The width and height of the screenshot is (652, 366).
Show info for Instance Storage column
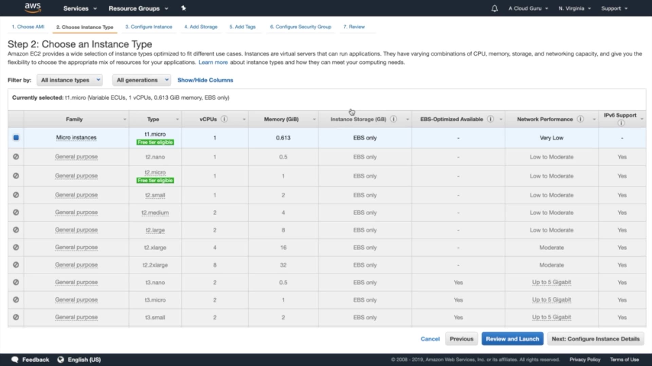click(393, 119)
